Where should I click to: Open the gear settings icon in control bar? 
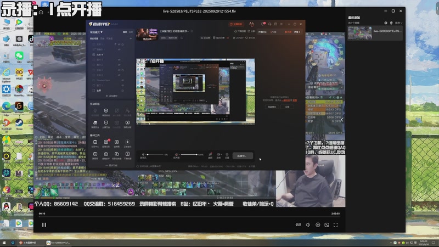[227, 154]
